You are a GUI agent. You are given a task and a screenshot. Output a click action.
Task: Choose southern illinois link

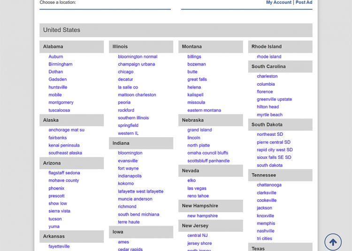[x=133, y=118]
